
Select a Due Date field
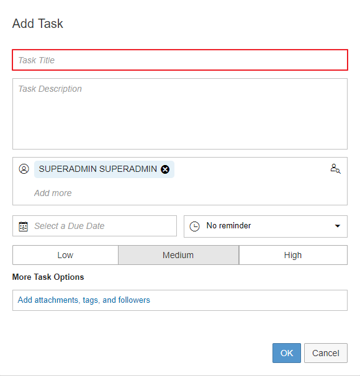[95, 226]
